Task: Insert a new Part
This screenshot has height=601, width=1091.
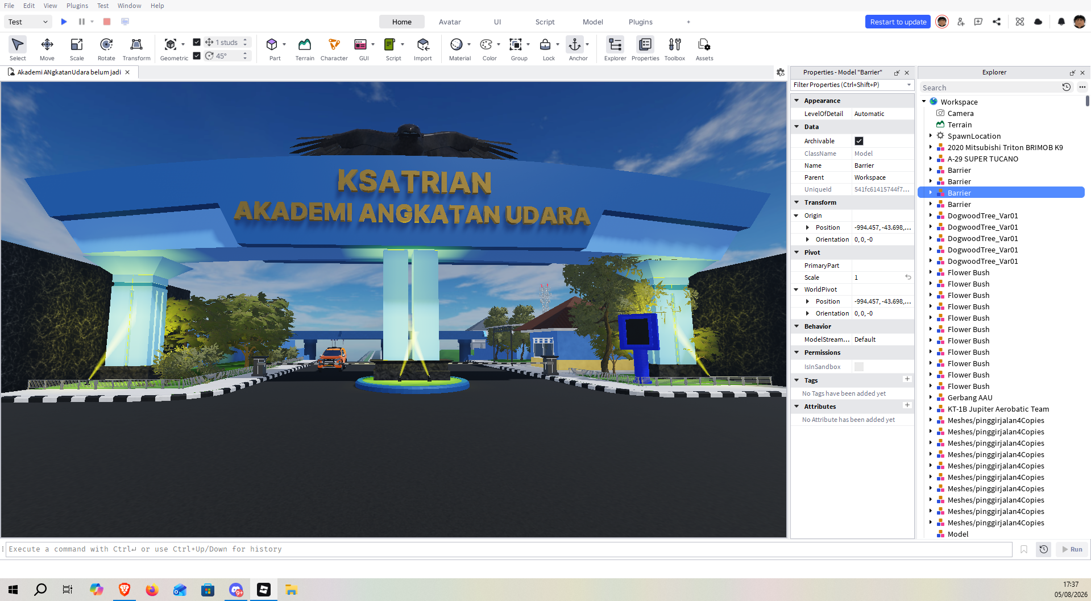Action: pyautogui.click(x=272, y=49)
